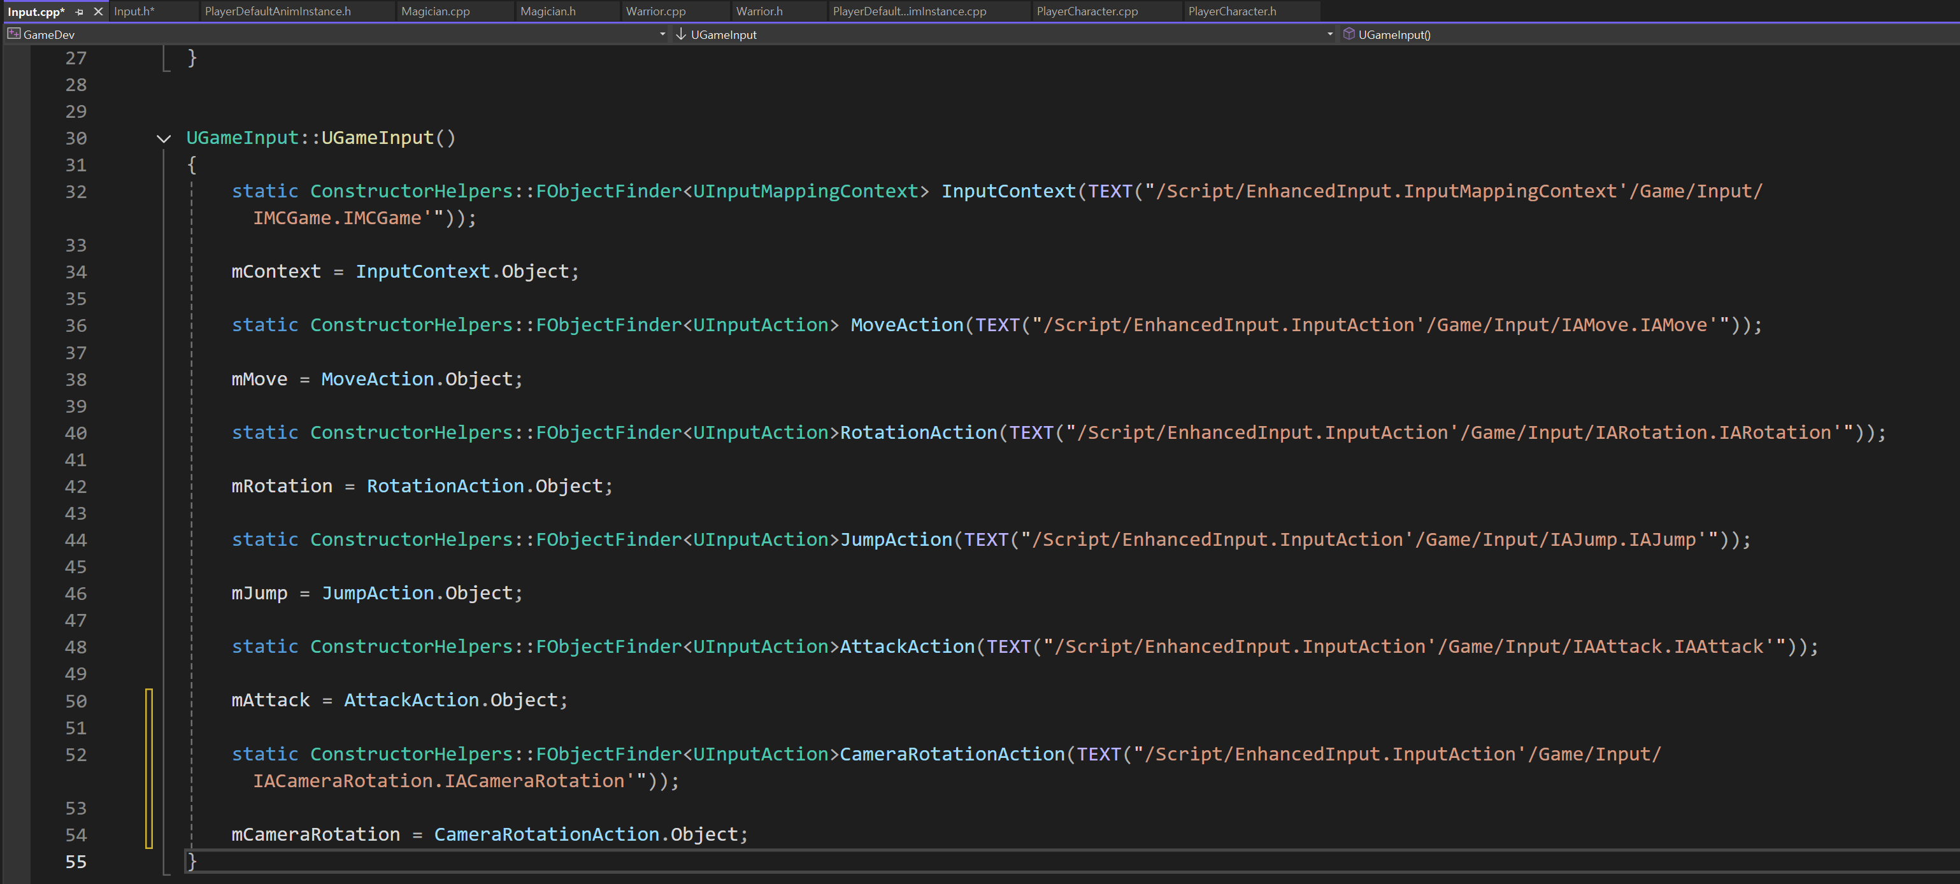
Task: Click the GameDev project icon
Action: click(14, 34)
